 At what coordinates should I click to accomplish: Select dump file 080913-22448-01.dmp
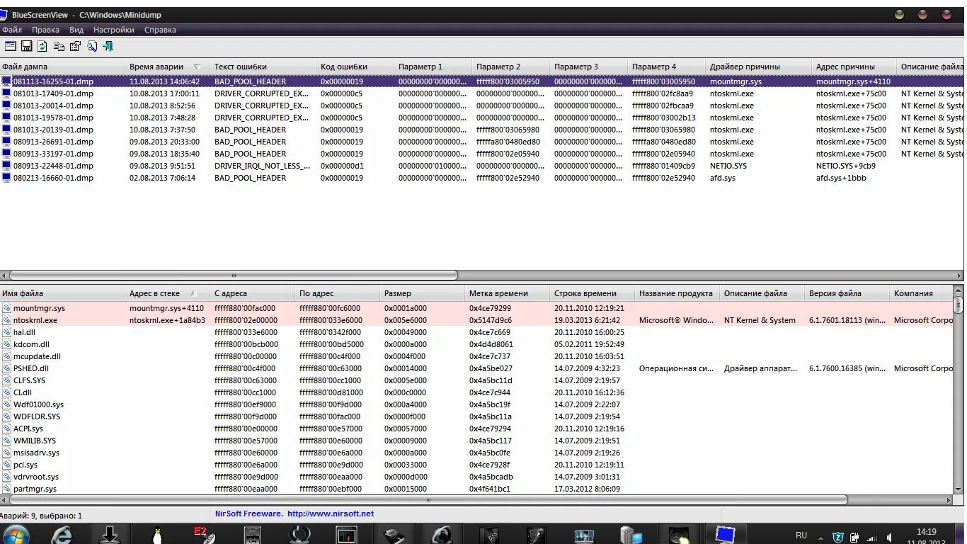point(483,166)
